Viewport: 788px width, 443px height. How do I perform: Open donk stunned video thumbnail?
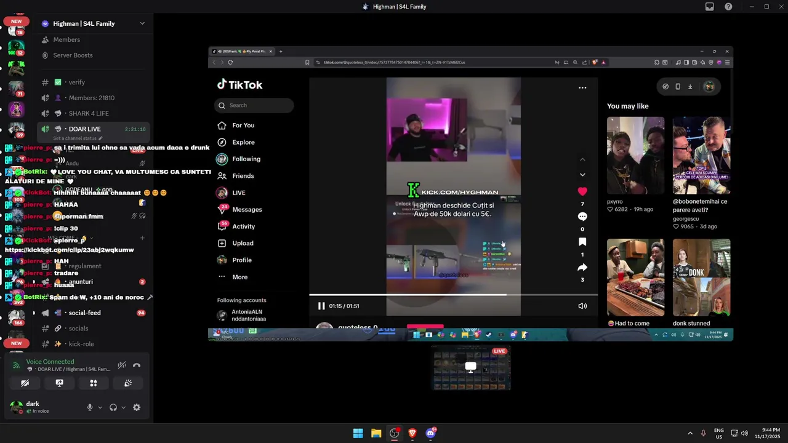click(x=701, y=277)
